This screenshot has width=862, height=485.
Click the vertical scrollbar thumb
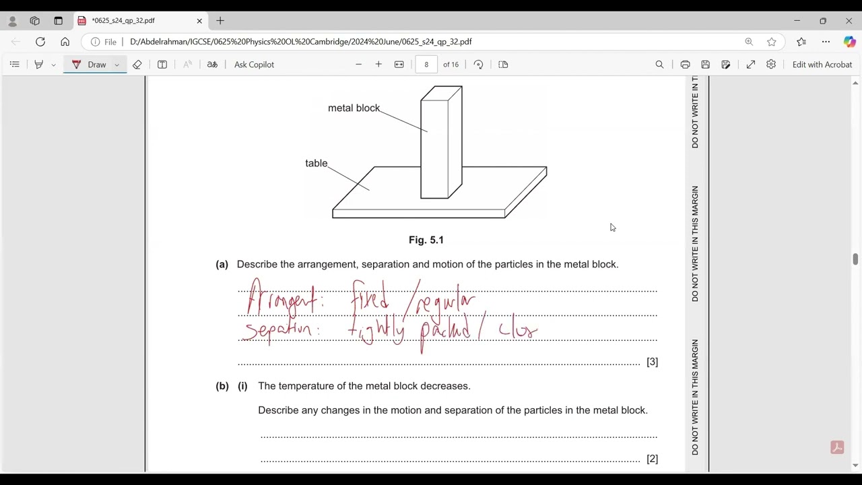point(855,259)
